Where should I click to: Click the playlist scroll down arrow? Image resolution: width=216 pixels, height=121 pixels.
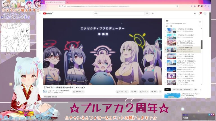coord(202,84)
